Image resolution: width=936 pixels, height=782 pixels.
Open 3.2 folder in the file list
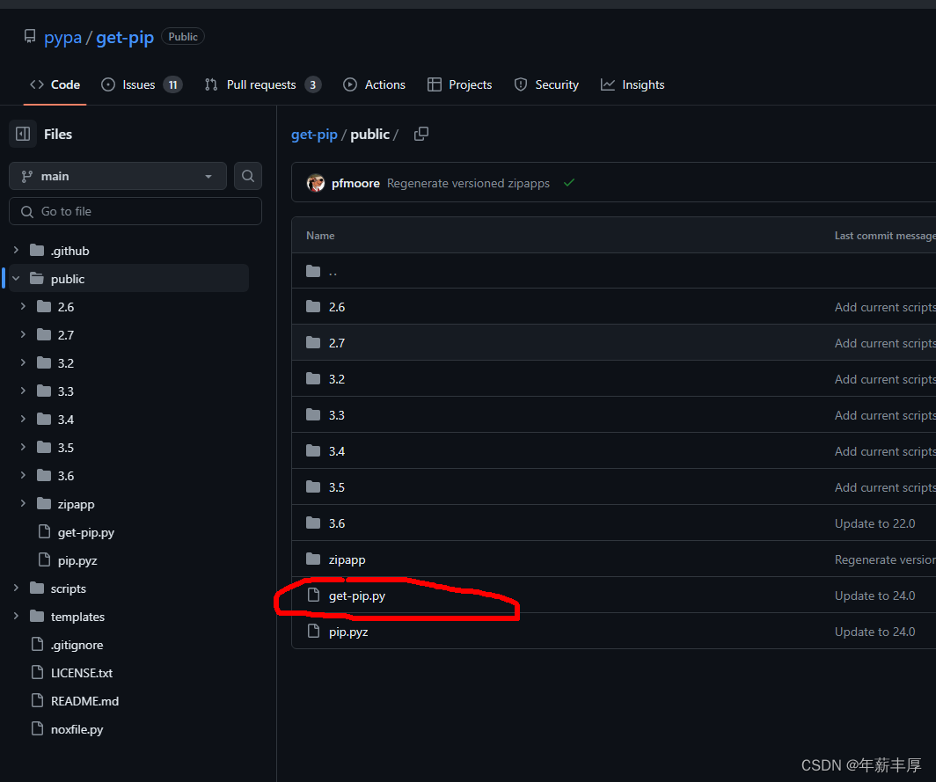click(337, 379)
